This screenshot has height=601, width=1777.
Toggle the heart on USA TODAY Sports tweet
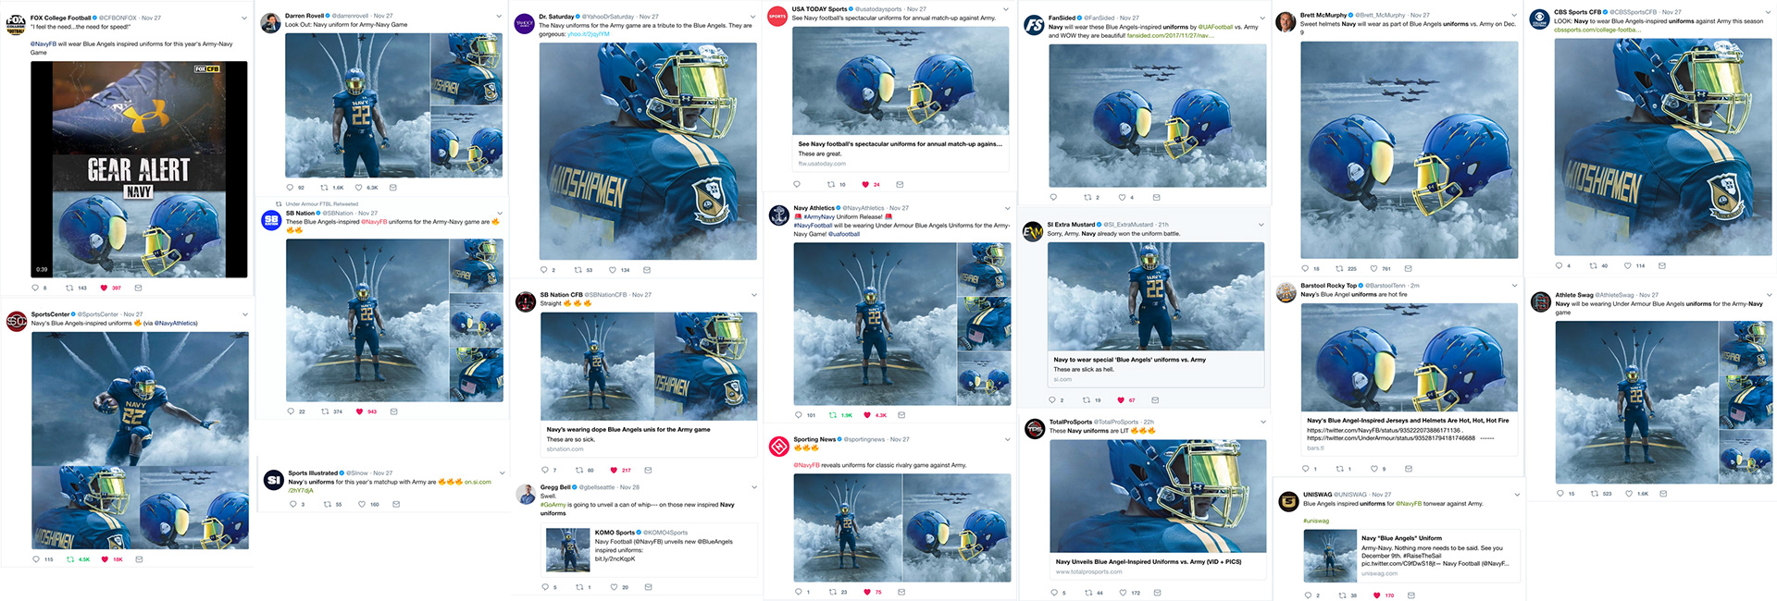(865, 184)
